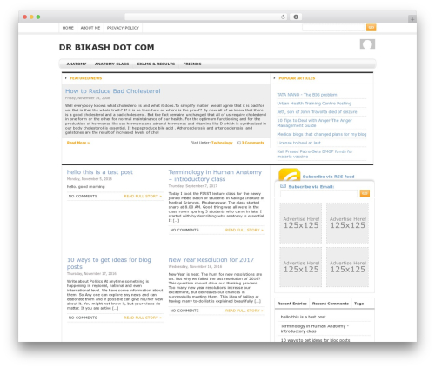435x368 pixels.
Task: Open 10 ways to get ideas post title
Action: pos(109,264)
